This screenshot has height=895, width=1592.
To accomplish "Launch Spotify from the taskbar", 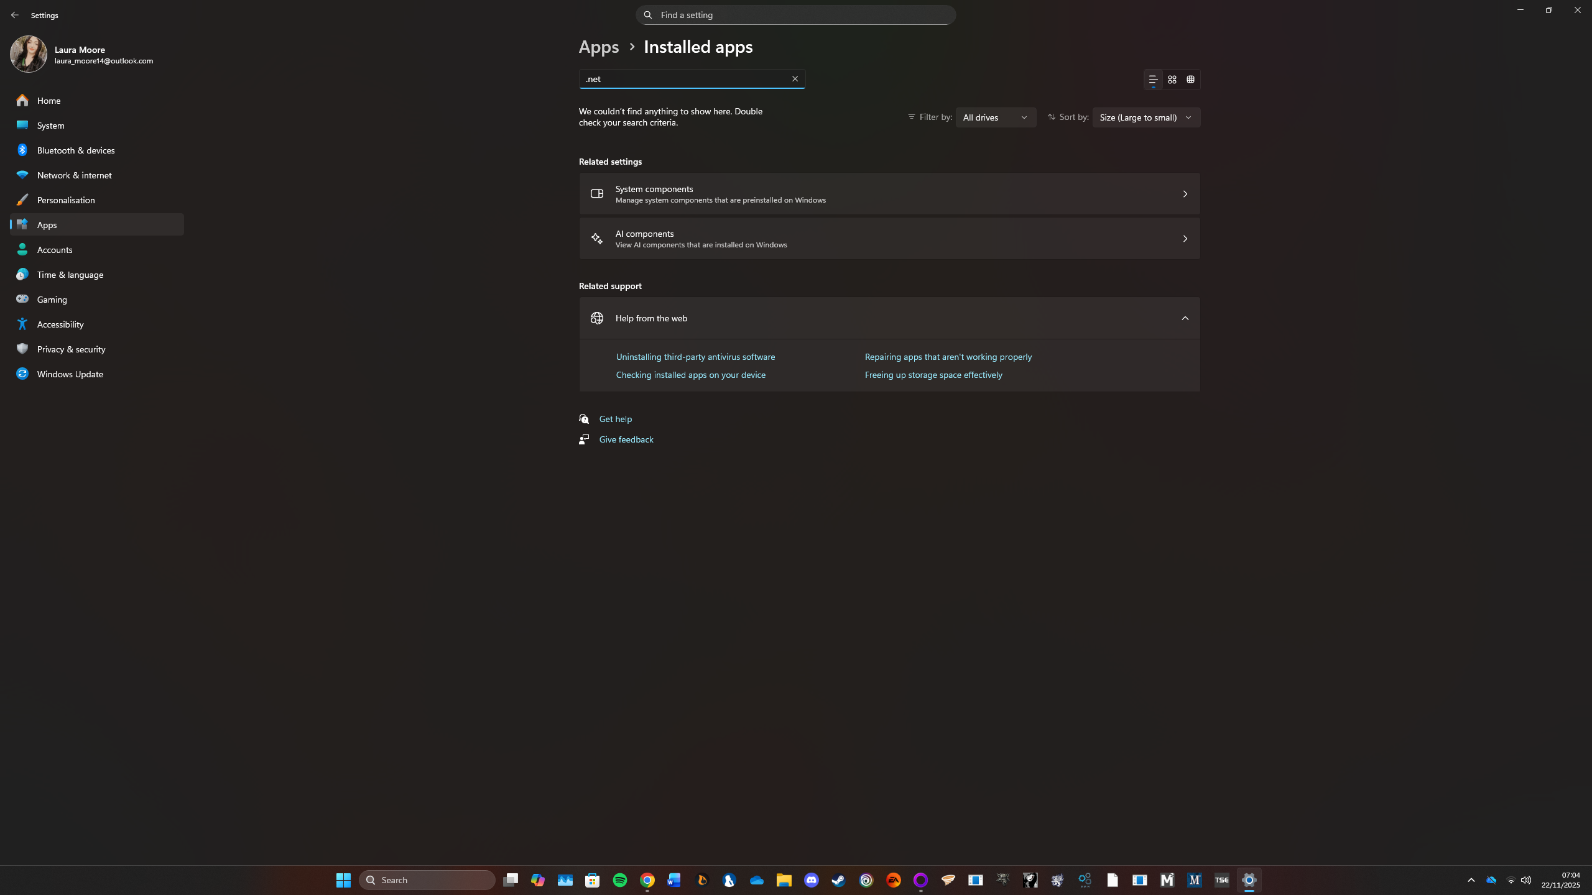I will point(619,879).
